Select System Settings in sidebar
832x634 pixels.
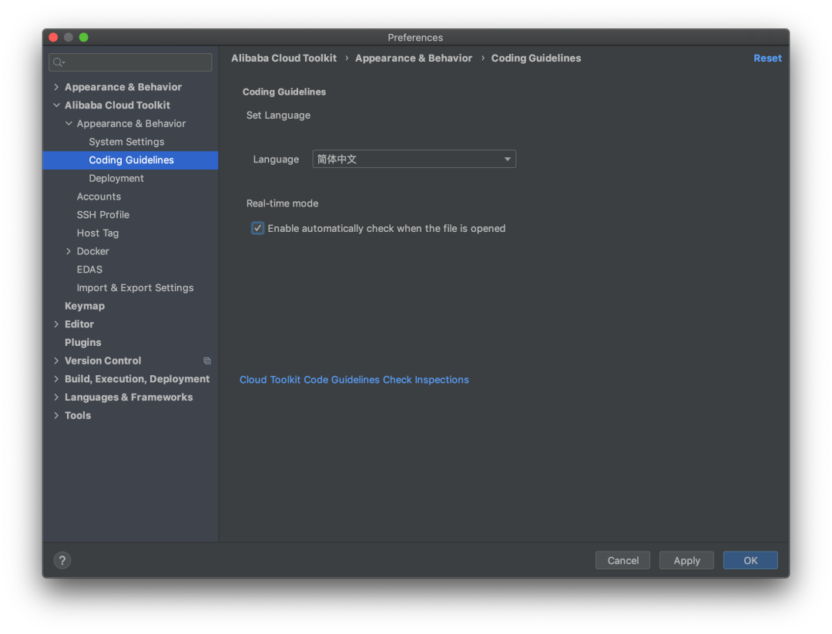(126, 142)
